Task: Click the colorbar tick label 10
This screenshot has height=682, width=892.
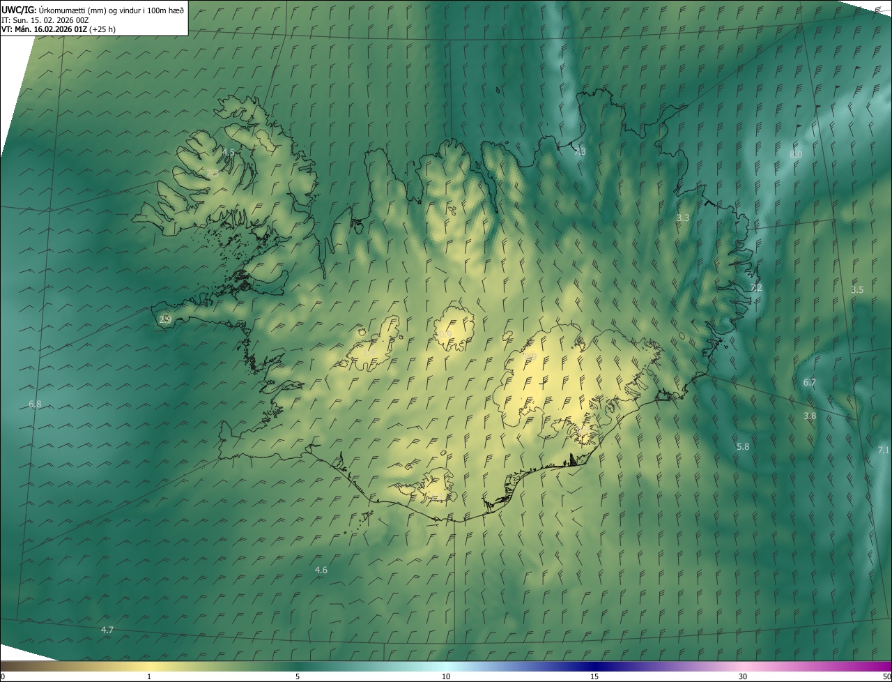Action: [x=446, y=676]
